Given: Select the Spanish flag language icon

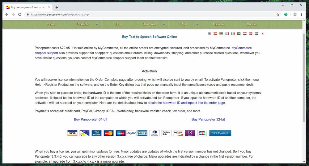Looking at the screenshot, I should point(215,34).
